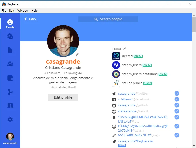The height and width of the screenshot is (148, 196).
Task: Open cristiano1@facebook proof link
Action: pyautogui.click(x=134, y=99)
